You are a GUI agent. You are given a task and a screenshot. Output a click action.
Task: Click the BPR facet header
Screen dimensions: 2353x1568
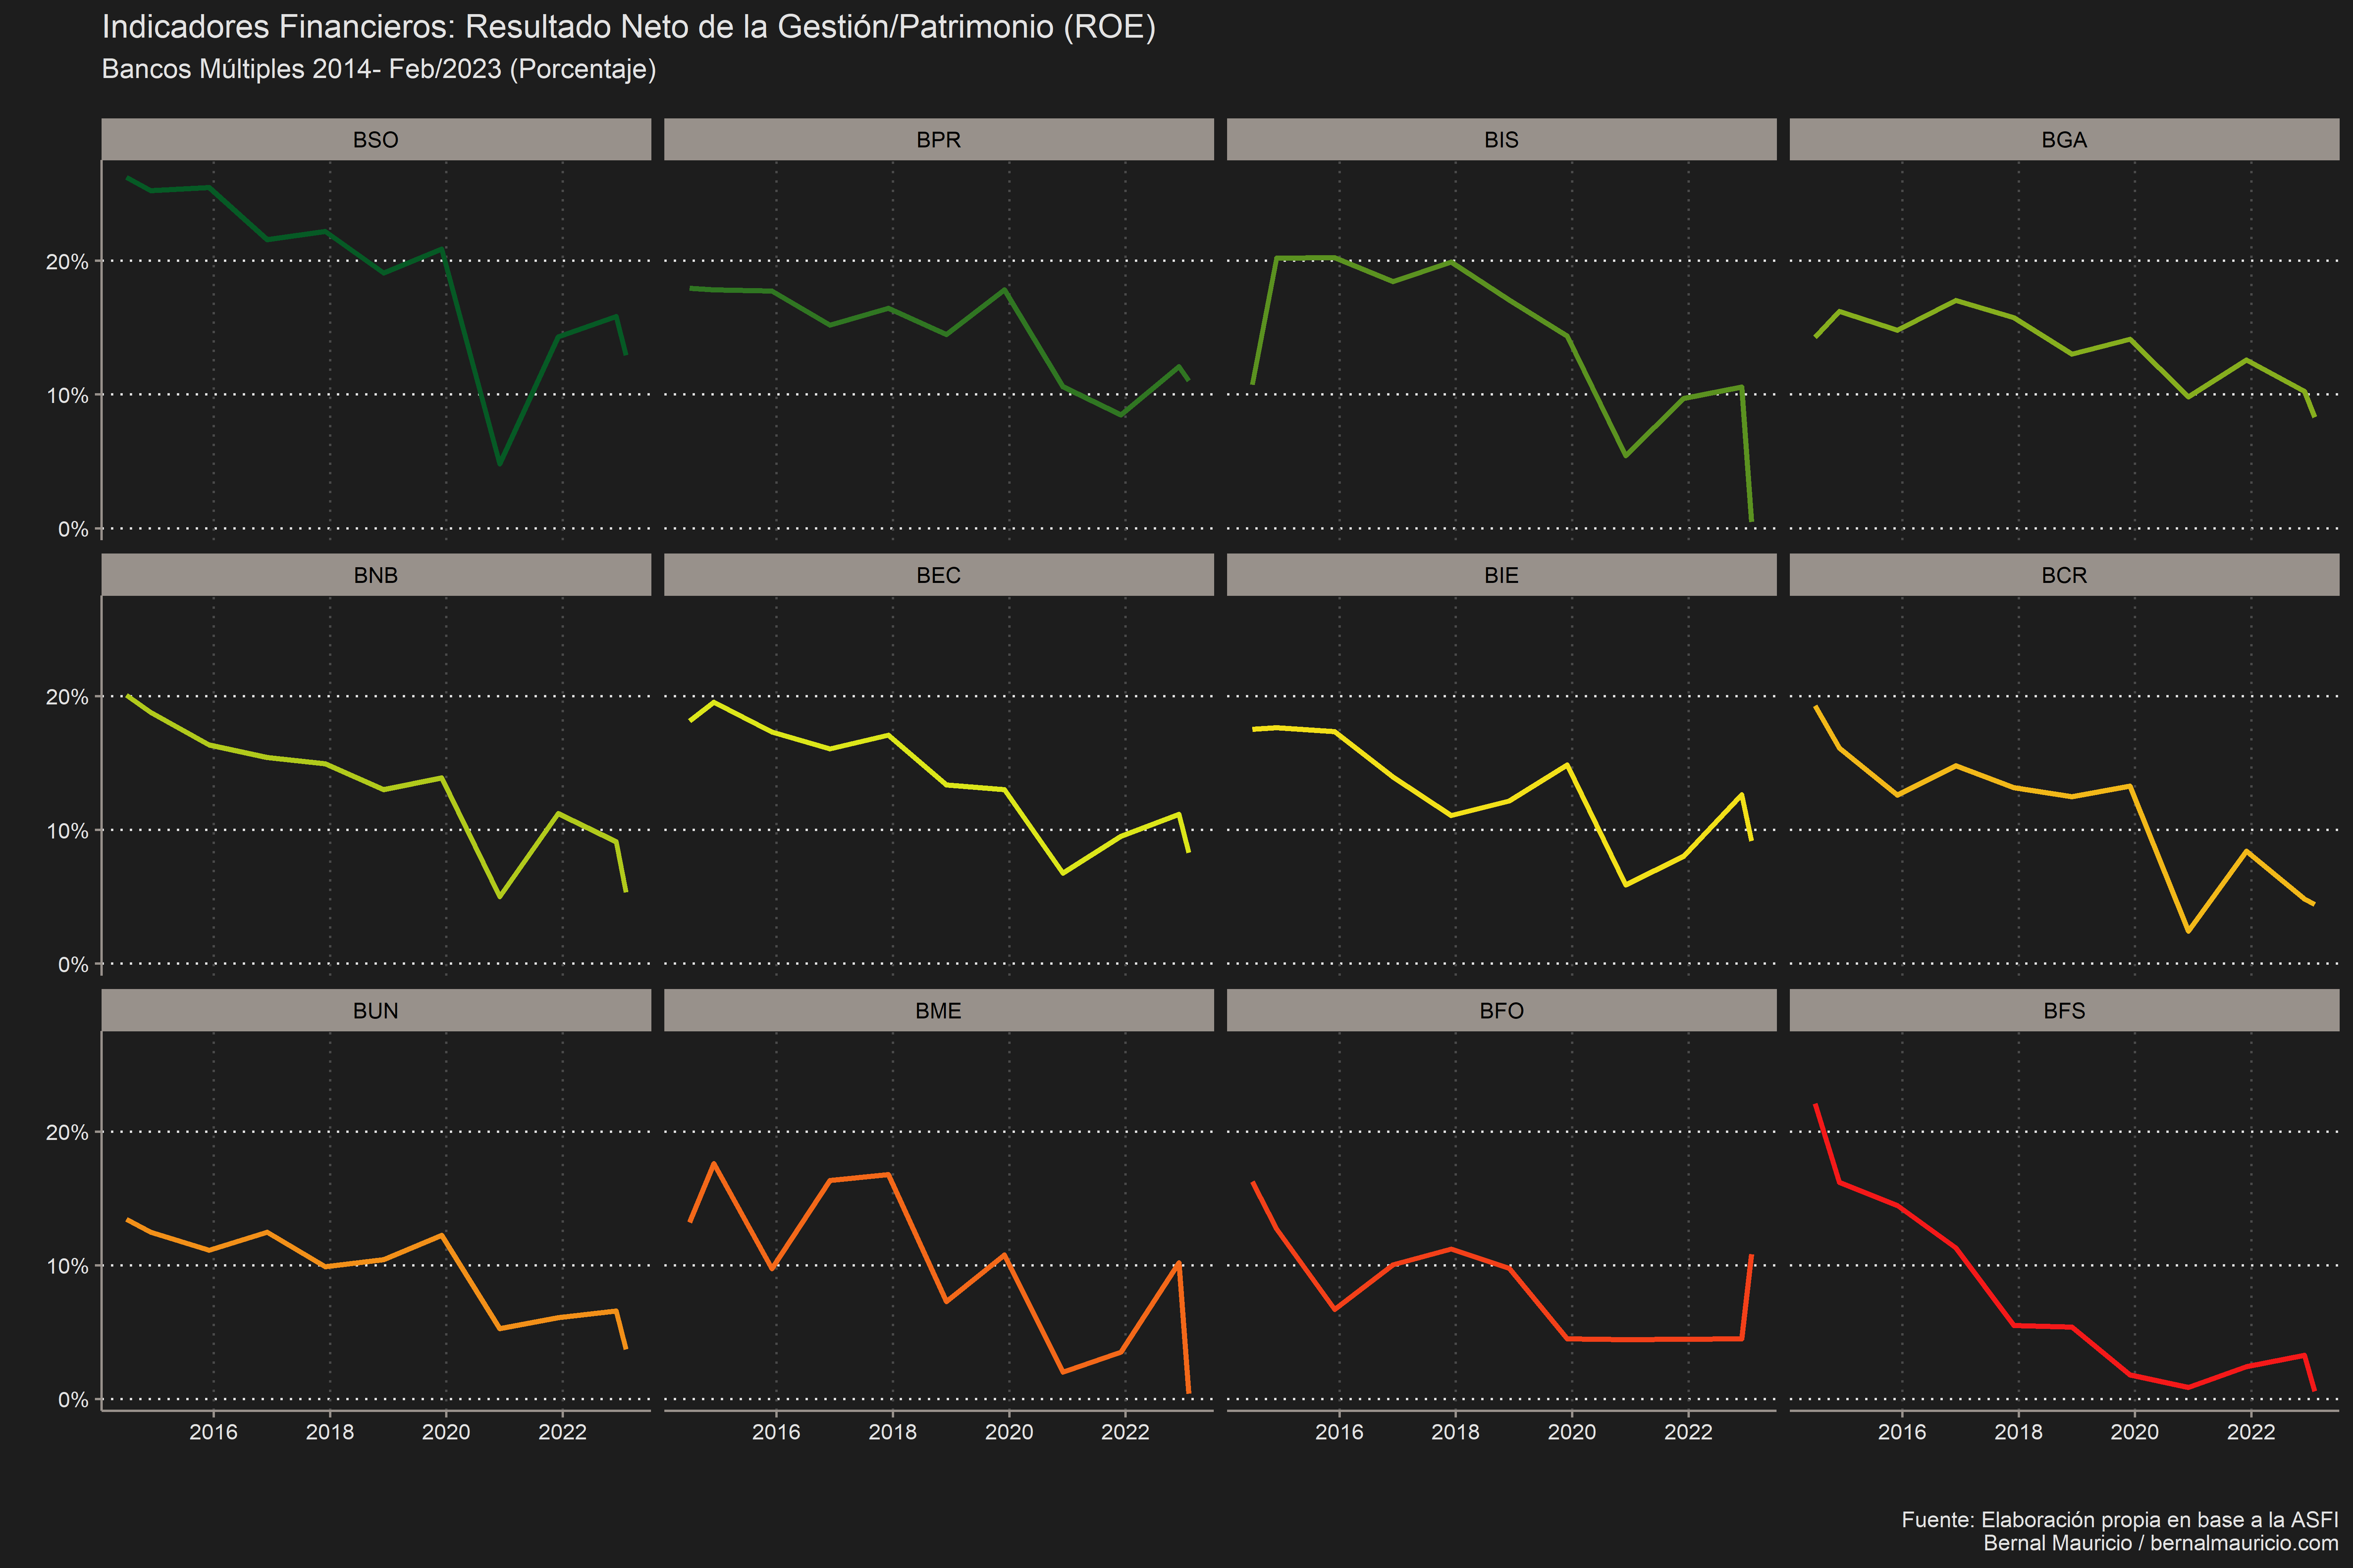coord(938,139)
